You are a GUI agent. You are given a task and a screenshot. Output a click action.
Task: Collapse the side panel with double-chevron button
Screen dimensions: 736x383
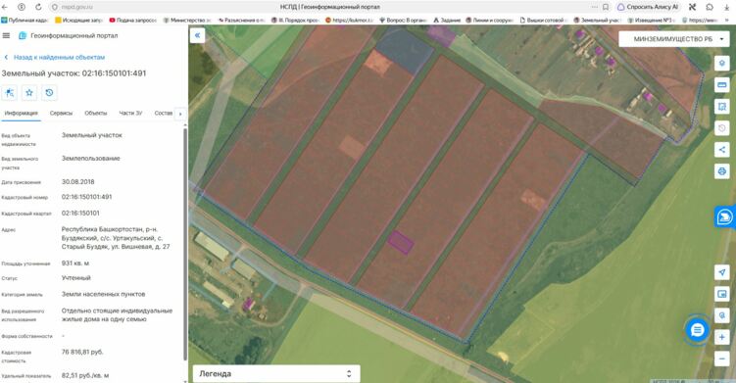tap(198, 35)
